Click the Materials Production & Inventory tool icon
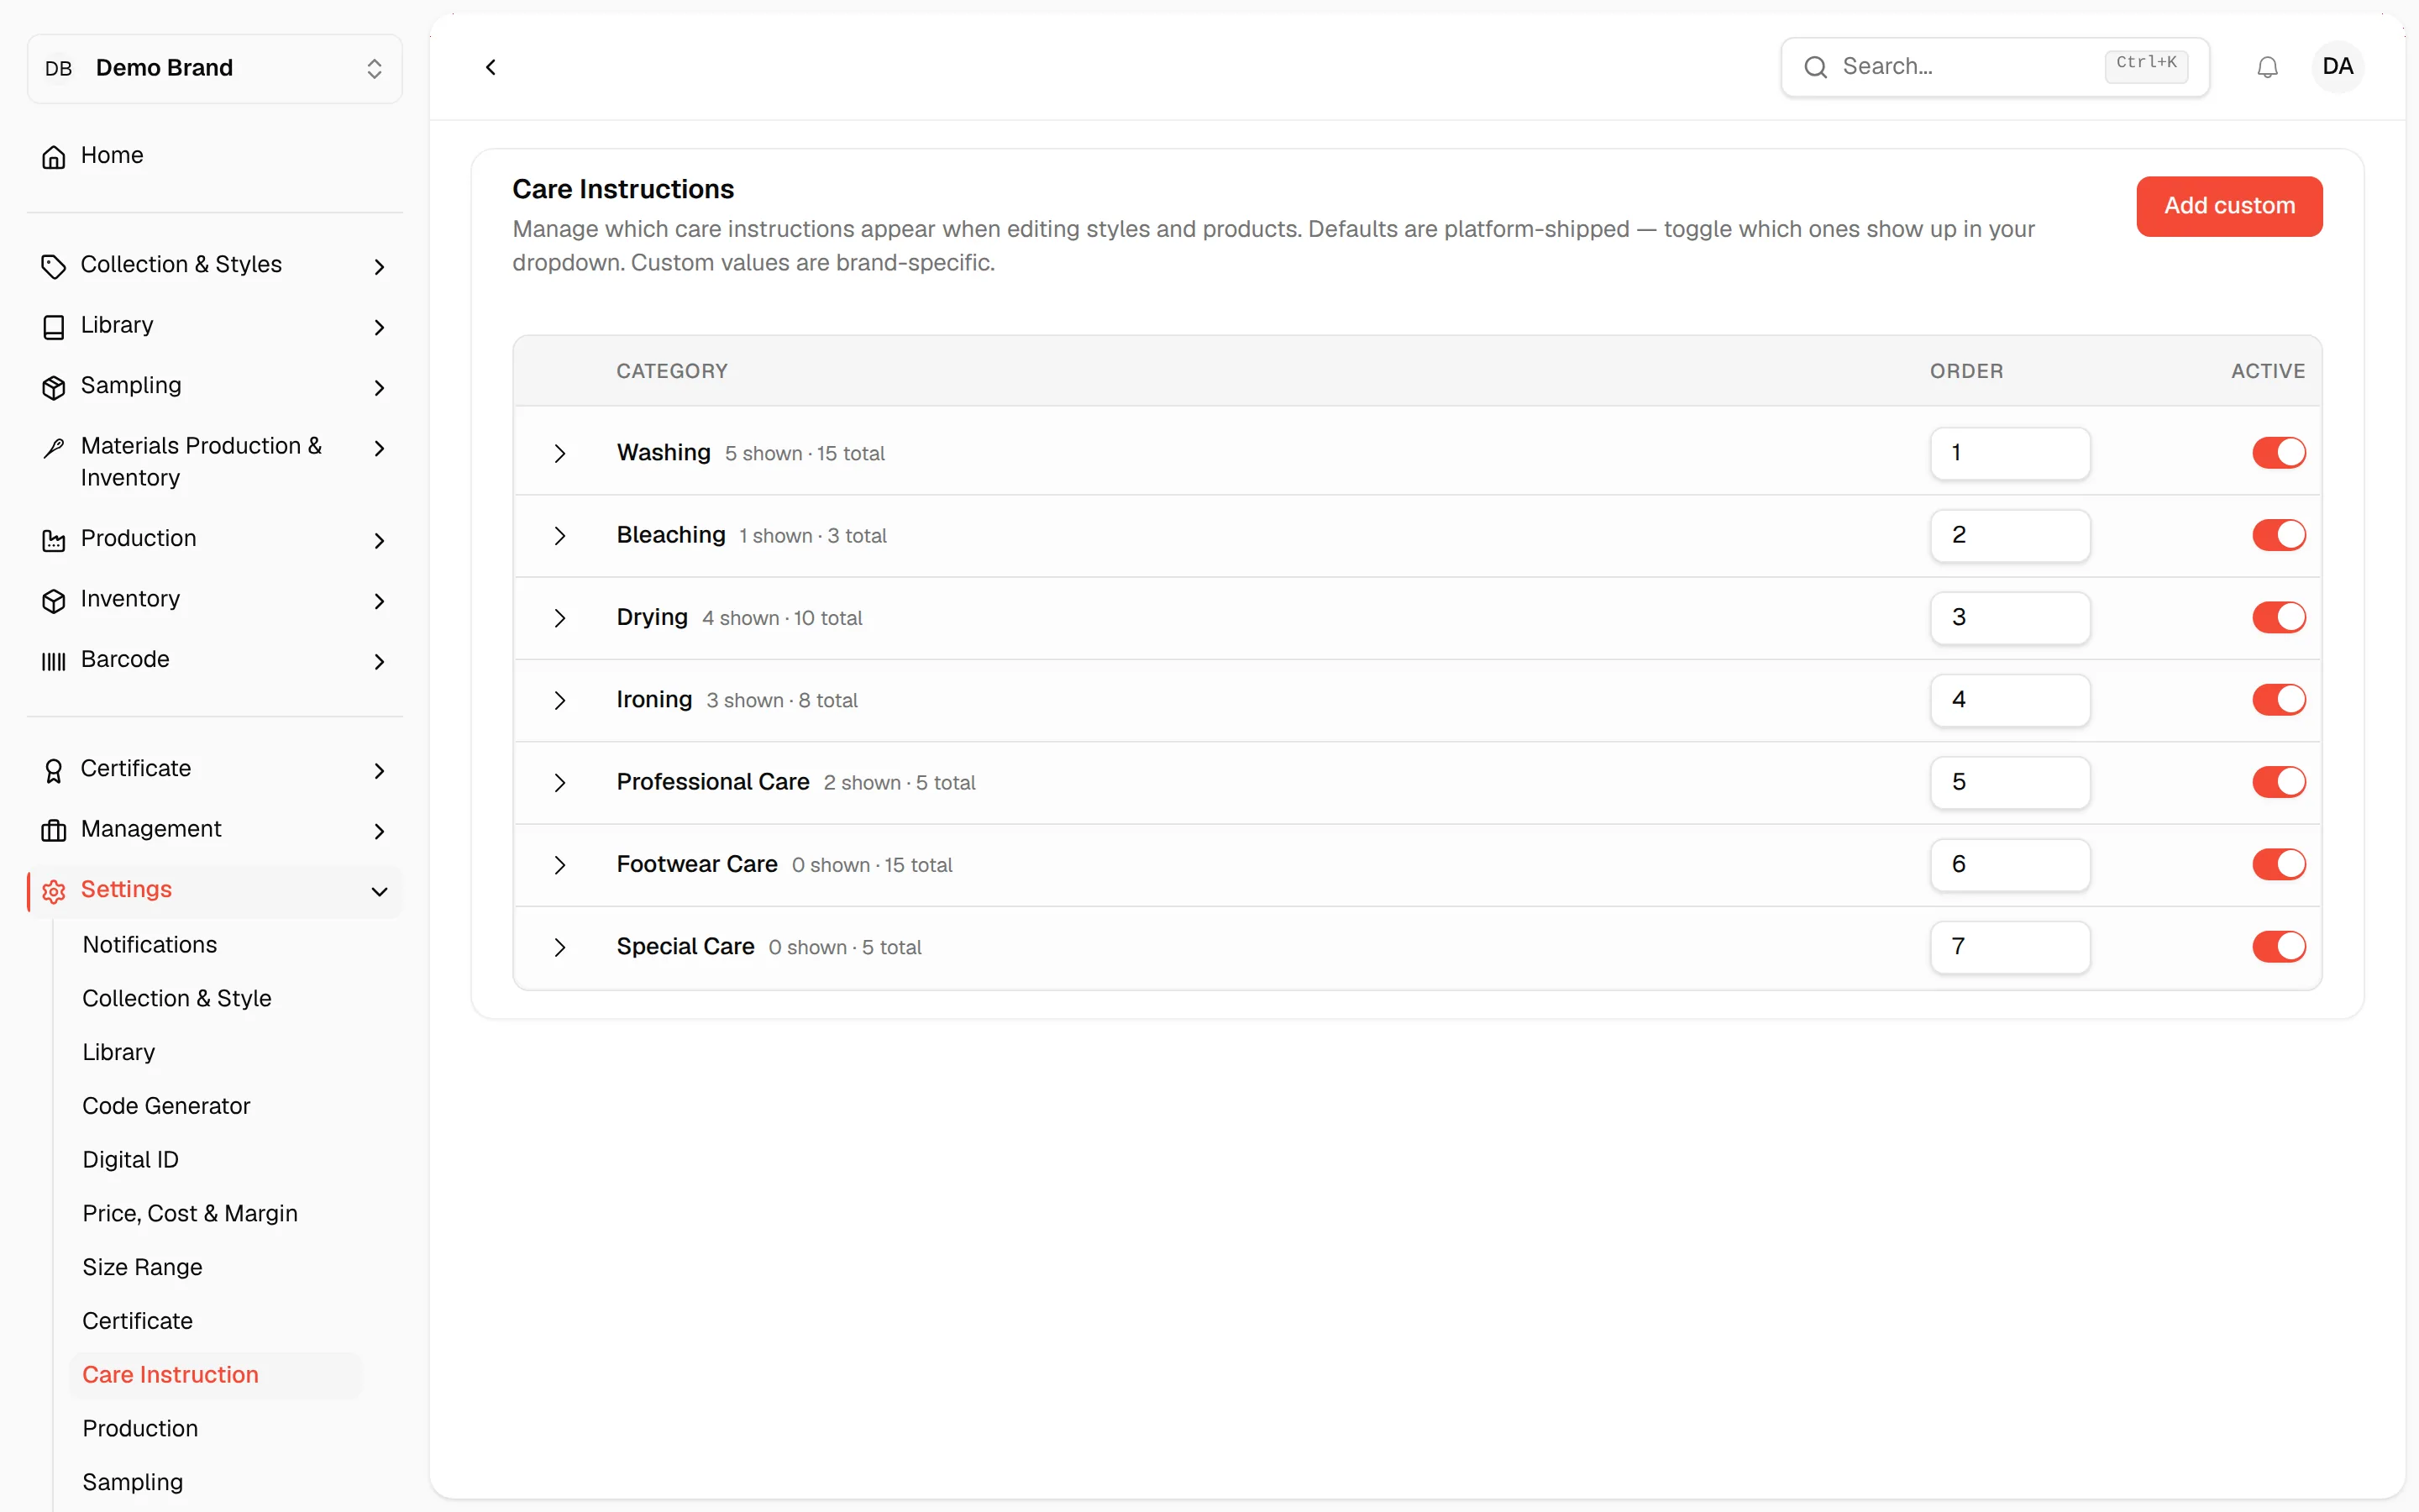Screen dimensions: 2419x1512 click(x=54, y=447)
